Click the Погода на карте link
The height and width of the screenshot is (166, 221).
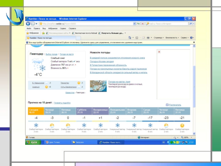coord(67,54)
